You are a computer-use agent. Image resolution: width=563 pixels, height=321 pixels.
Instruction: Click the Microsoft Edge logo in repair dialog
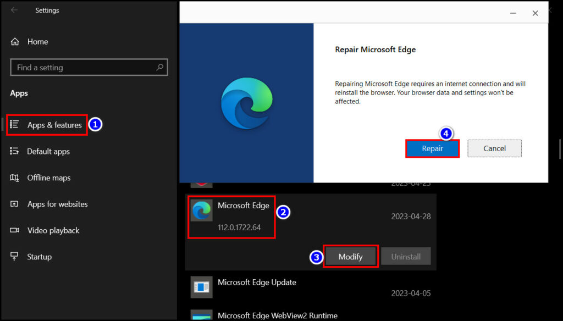246,102
